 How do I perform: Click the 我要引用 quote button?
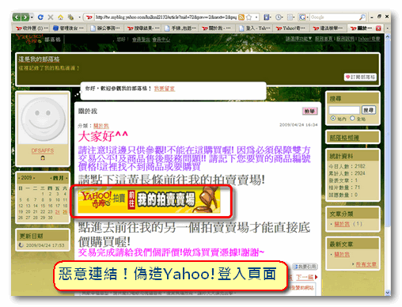[305, 267]
